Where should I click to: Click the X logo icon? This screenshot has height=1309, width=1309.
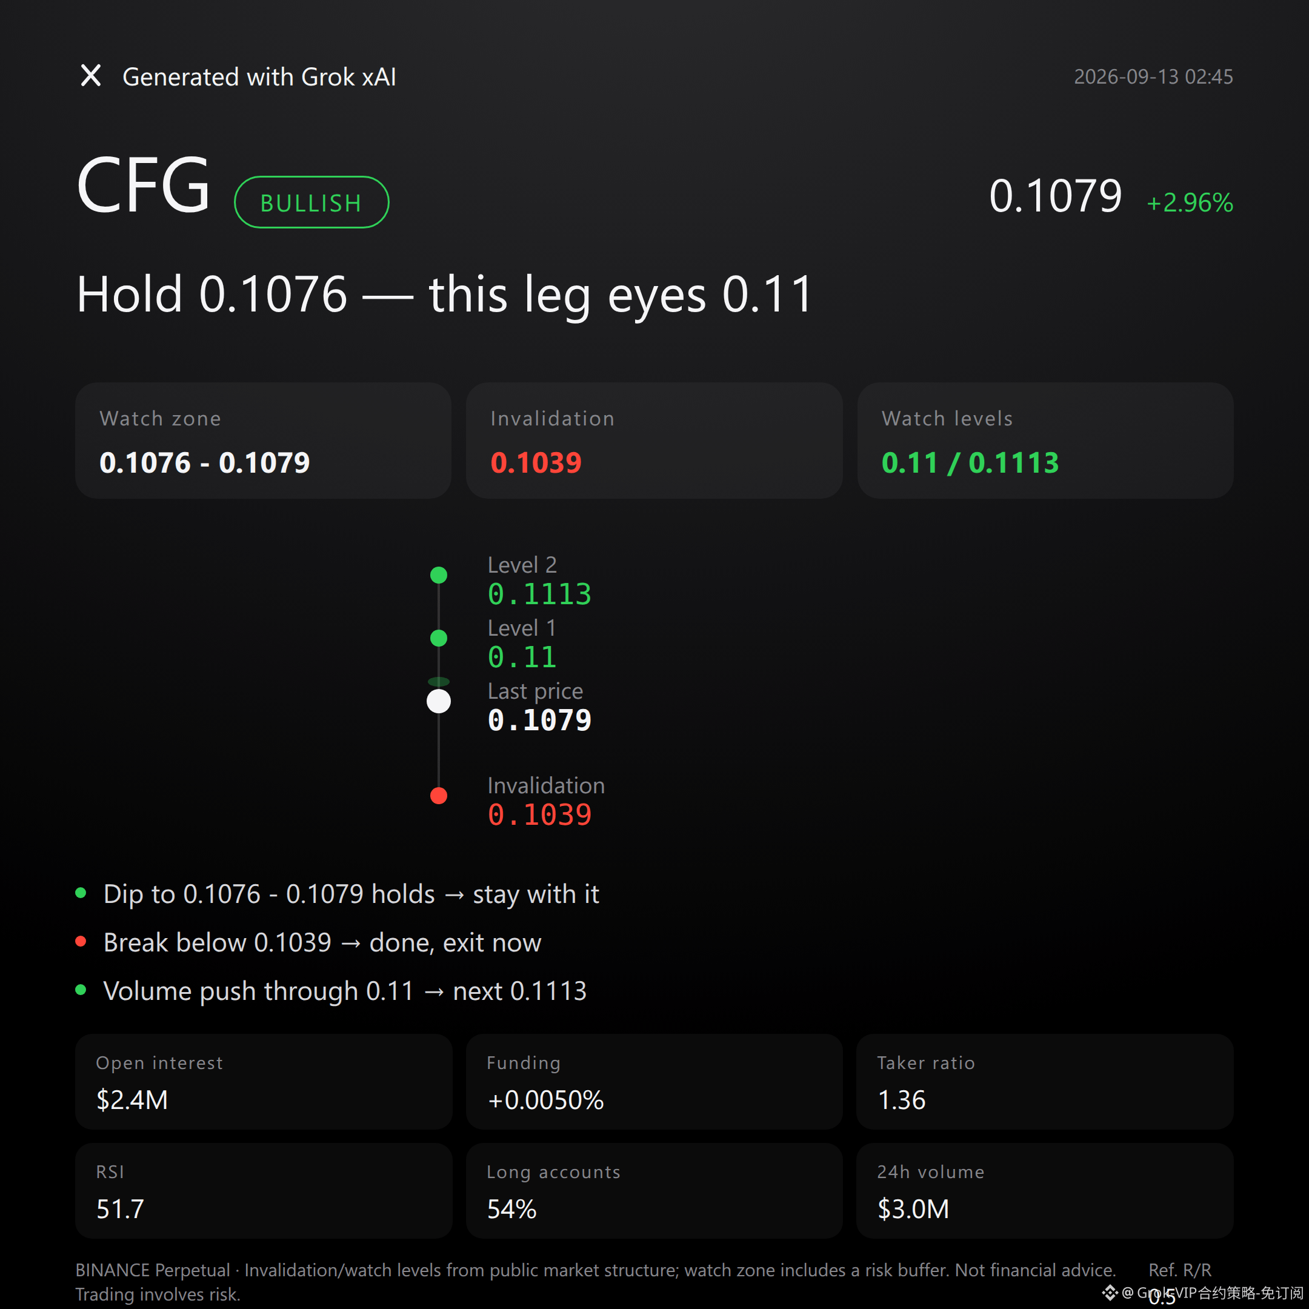pos(91,76)
